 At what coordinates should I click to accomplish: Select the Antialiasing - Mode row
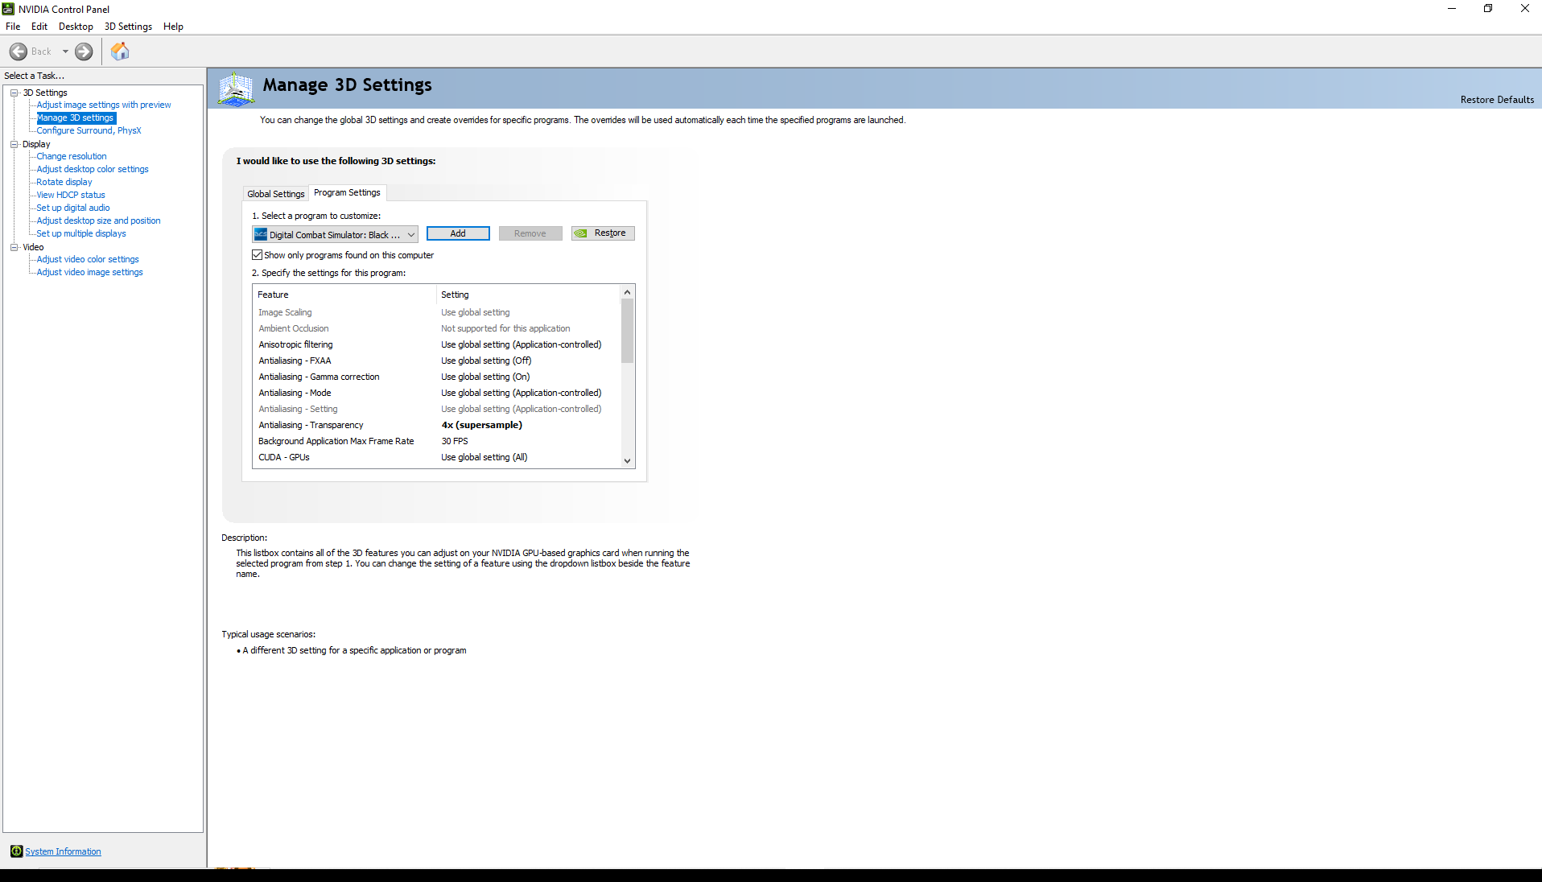[x=437, y=393]
